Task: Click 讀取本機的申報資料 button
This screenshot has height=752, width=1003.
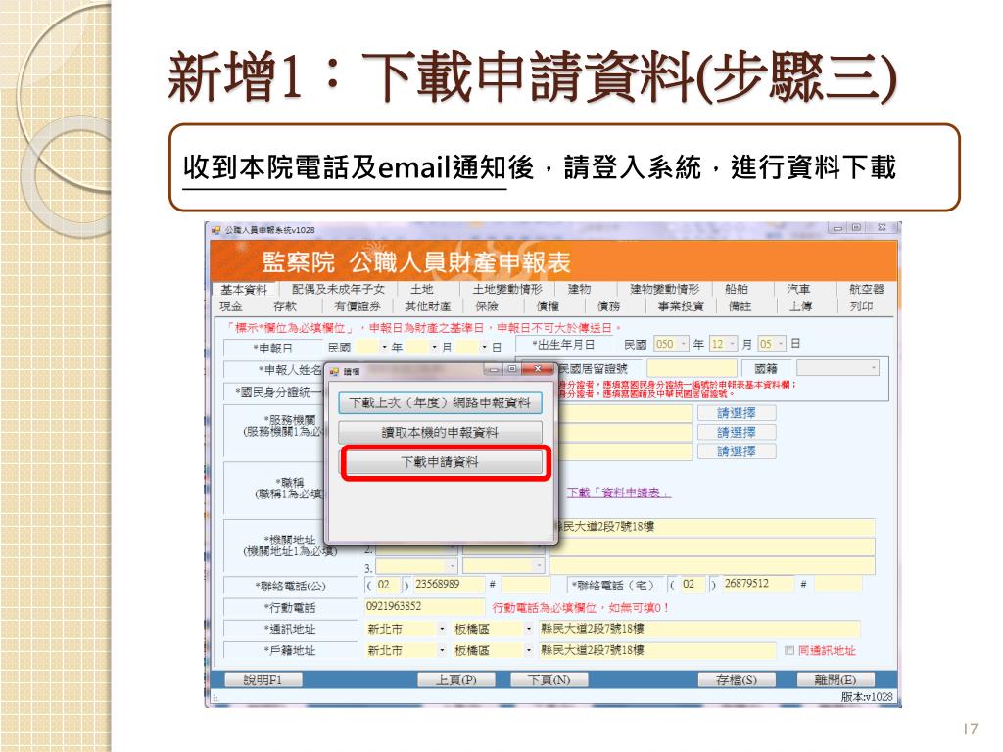Action: [x=440, y=432]
